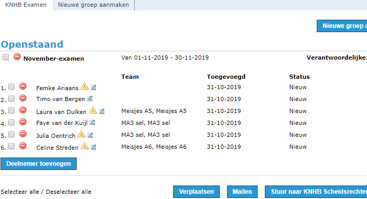Remove Julia Oentrich using red minus icon
This screenshot has width=367, height=199.
click(x=23, y=134)
